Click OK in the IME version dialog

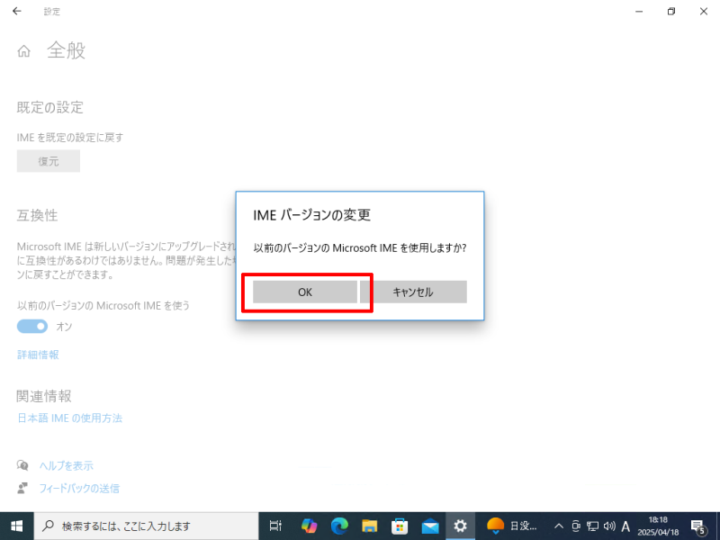click(x=305, y=292)
